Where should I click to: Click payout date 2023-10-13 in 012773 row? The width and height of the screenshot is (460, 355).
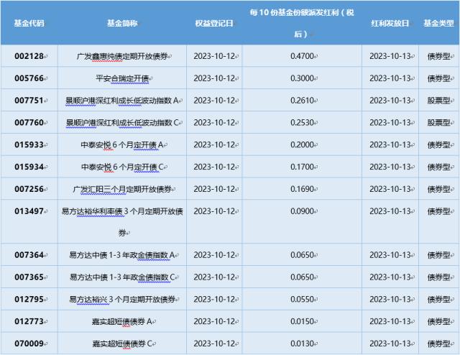390,321
